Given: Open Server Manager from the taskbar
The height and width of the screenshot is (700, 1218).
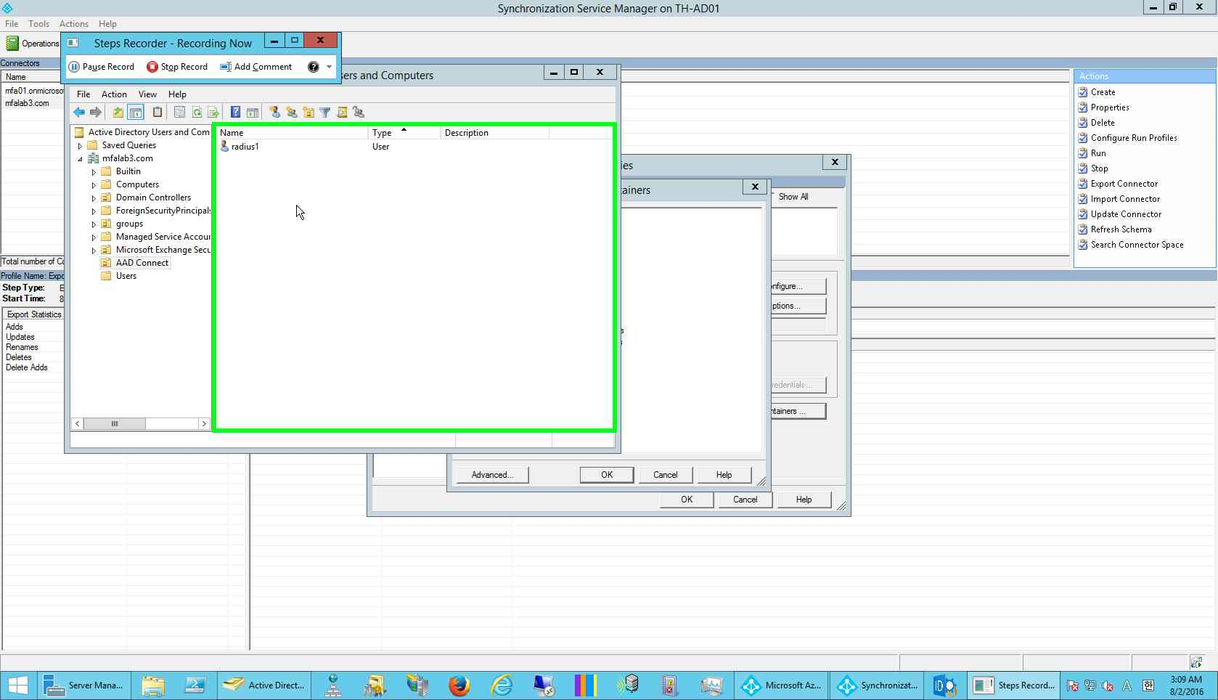Looking at the screenshot, I should pyautogui.click(x=83, y=685).
